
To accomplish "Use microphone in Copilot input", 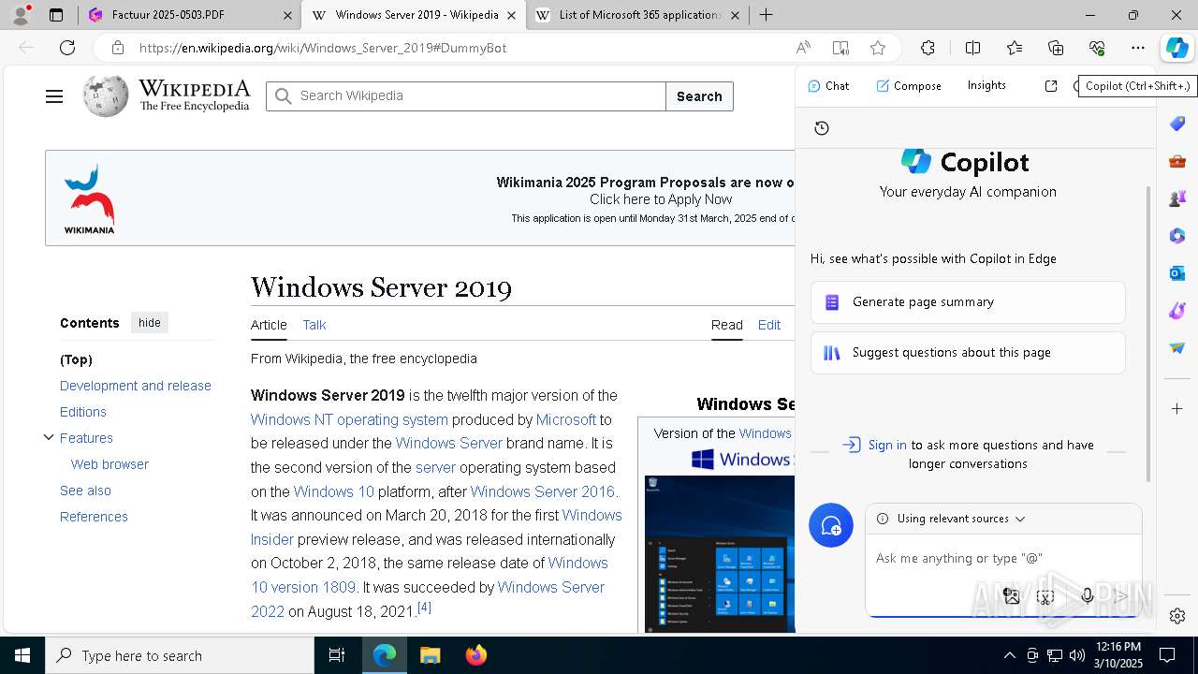I will [x=1087, y=596].
